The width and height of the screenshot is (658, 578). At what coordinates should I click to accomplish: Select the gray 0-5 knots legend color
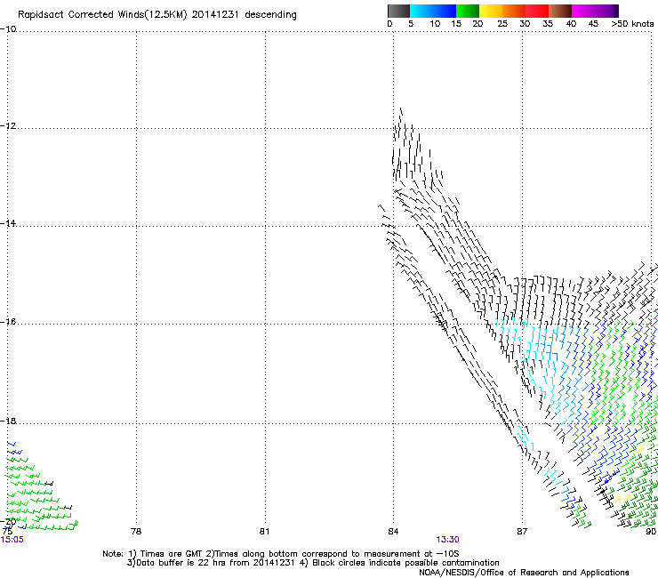(x=398, y=11)
